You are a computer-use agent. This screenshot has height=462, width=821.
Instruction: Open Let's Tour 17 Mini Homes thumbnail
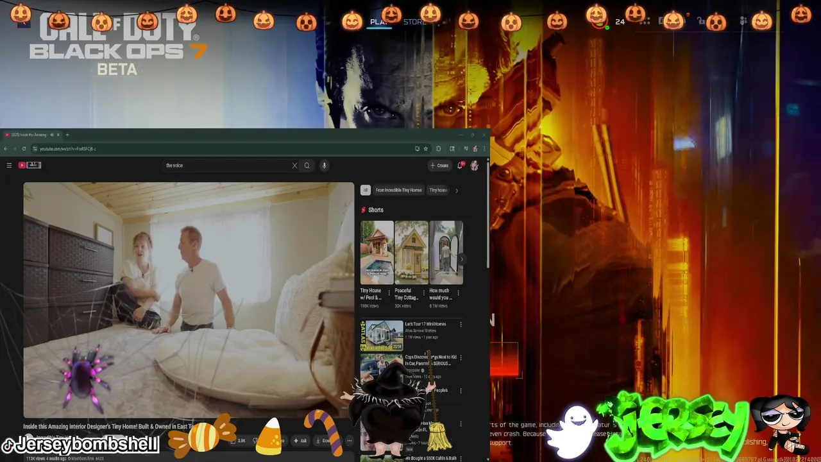(382, 336)
